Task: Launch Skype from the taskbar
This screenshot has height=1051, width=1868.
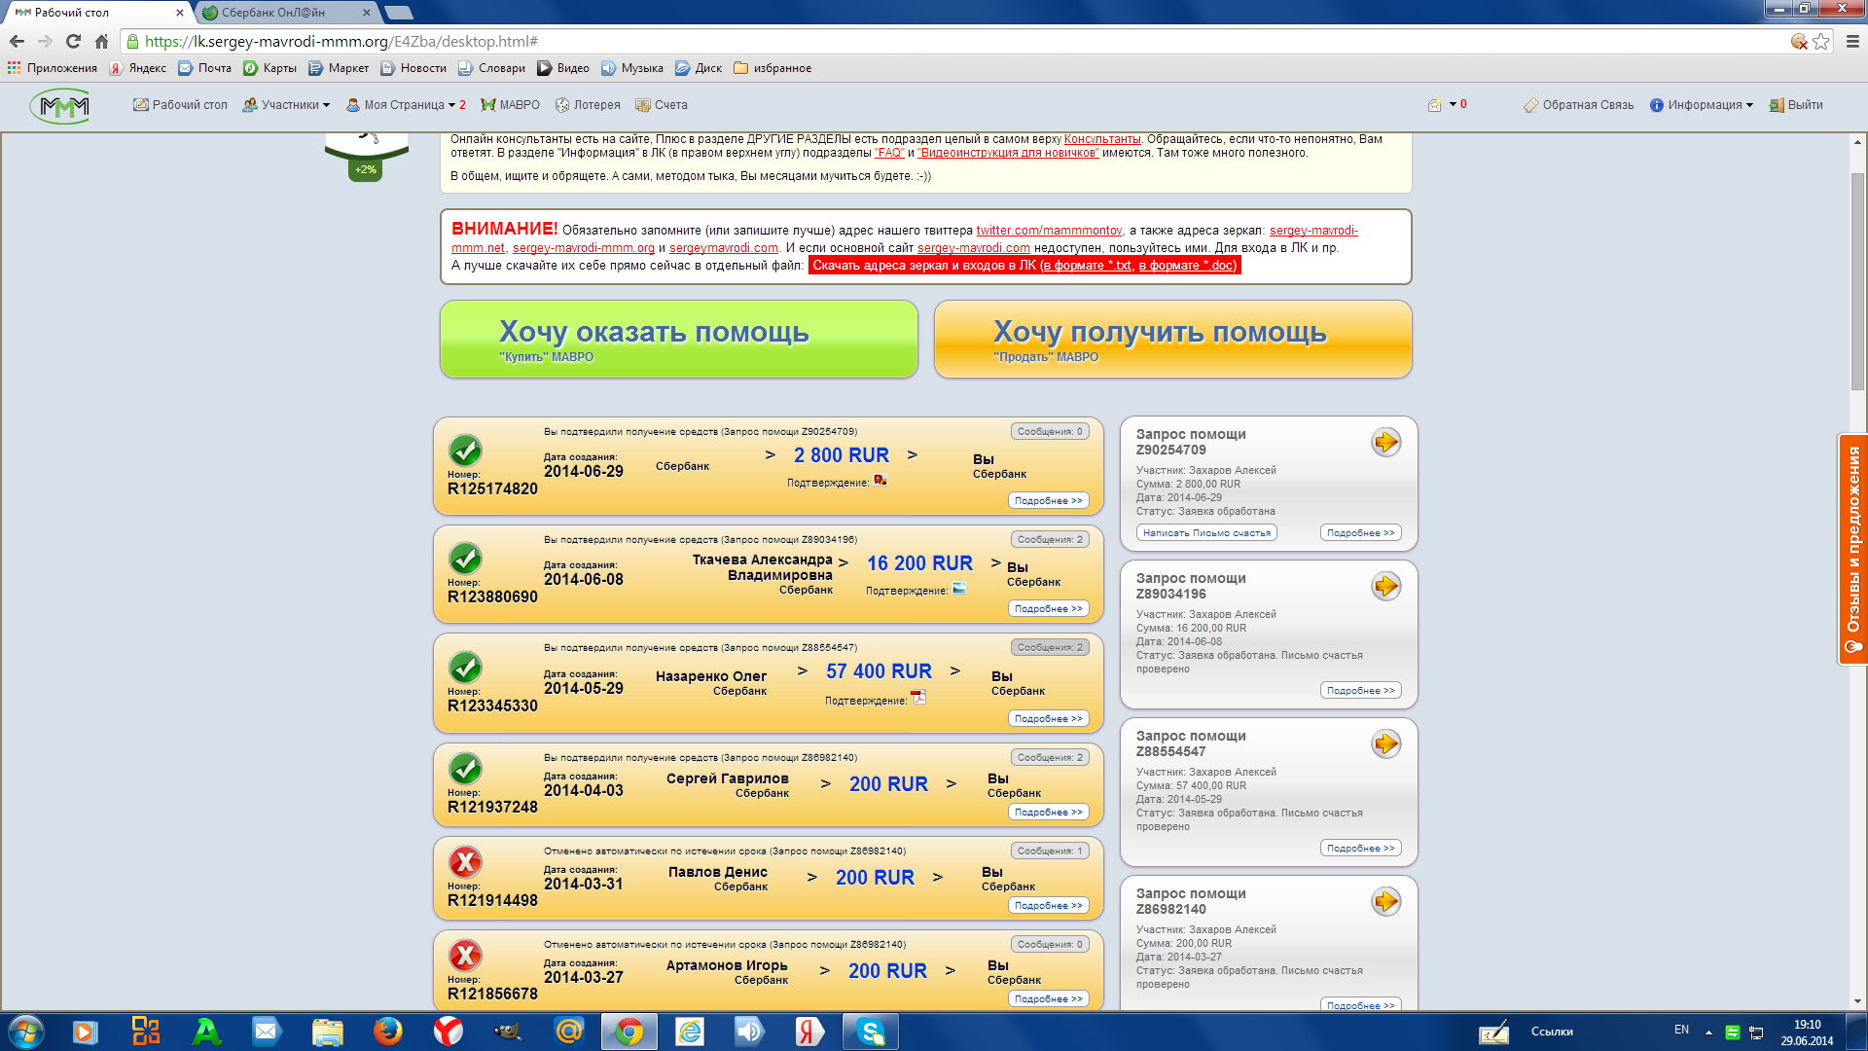Action: click(870, 1032)
